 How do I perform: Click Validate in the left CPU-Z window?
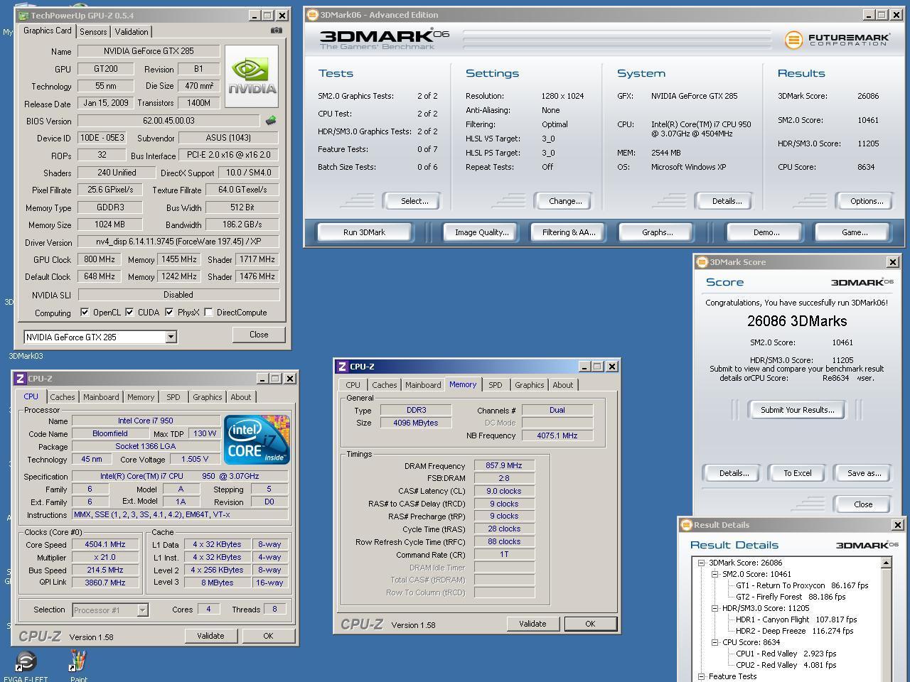coord(210,636)
